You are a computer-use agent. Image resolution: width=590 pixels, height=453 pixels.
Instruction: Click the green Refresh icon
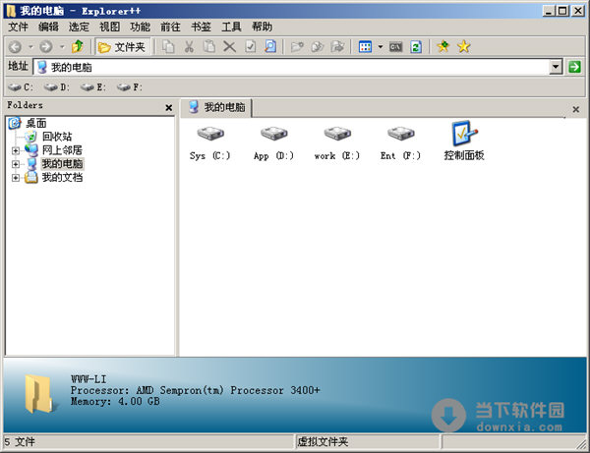tap(416, 47)
